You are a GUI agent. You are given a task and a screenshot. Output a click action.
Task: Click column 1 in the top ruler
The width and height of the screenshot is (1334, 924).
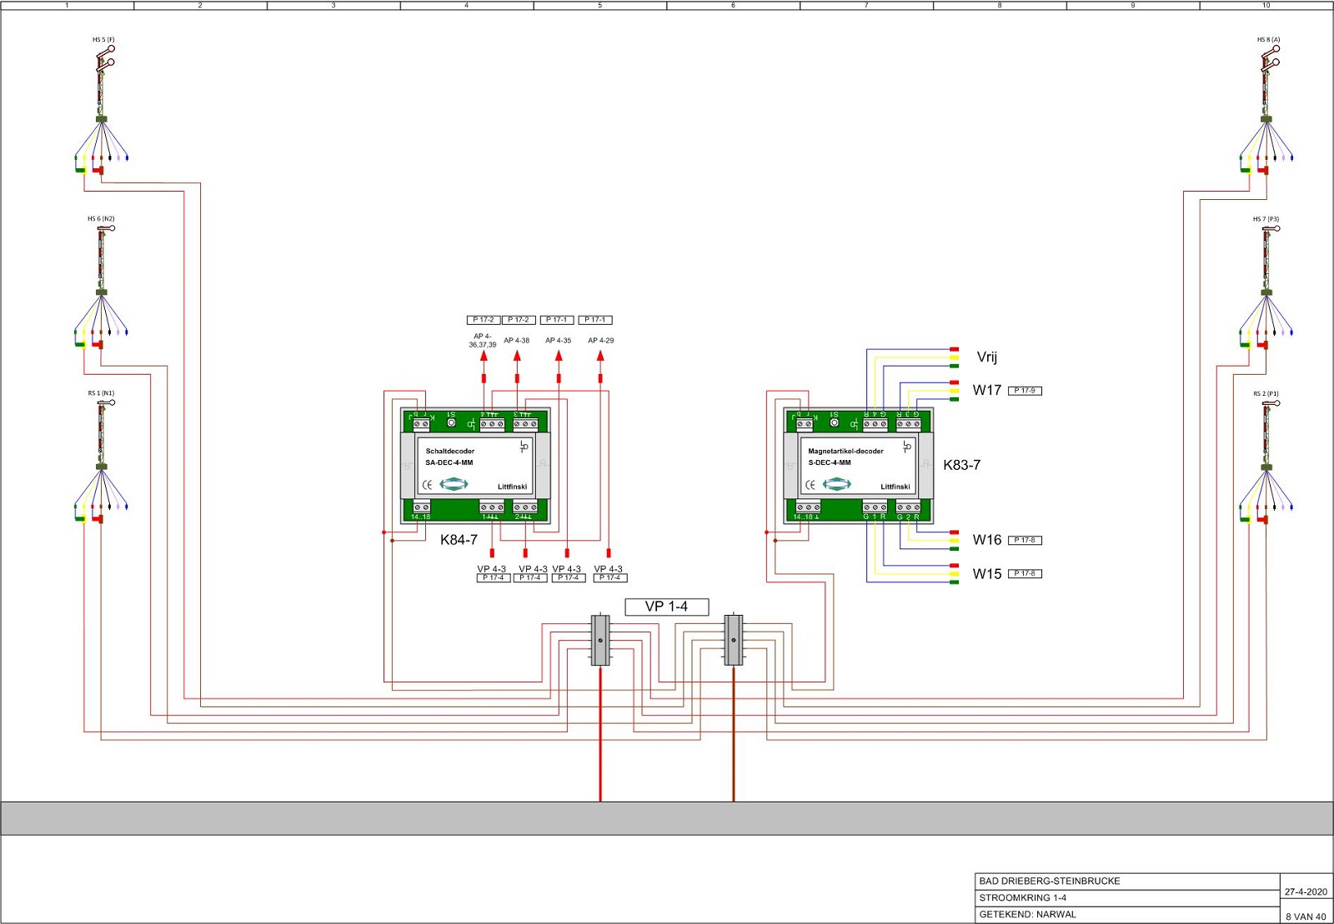coord(68,5)
